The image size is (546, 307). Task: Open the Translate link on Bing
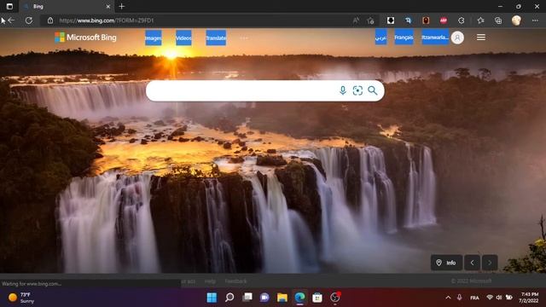[216, 38]
